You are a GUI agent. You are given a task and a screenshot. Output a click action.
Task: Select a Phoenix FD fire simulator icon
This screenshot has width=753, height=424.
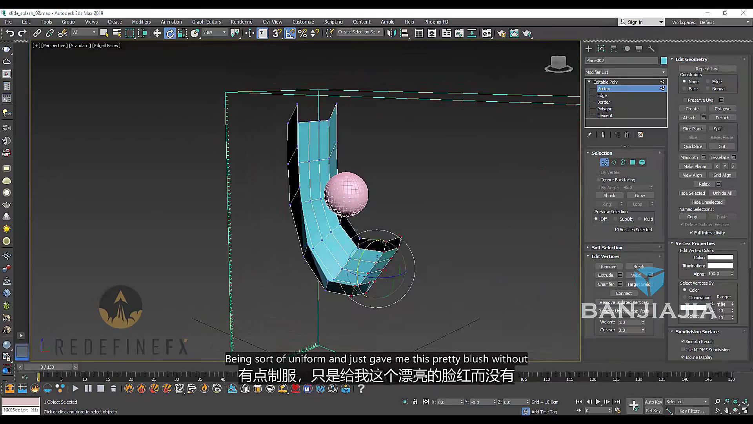pos(129,388)
